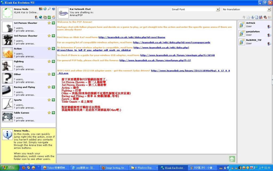Screen dimensions: 273x171
Task: Select the Other arena question mark thumbnail
Action: pos(7,78)
